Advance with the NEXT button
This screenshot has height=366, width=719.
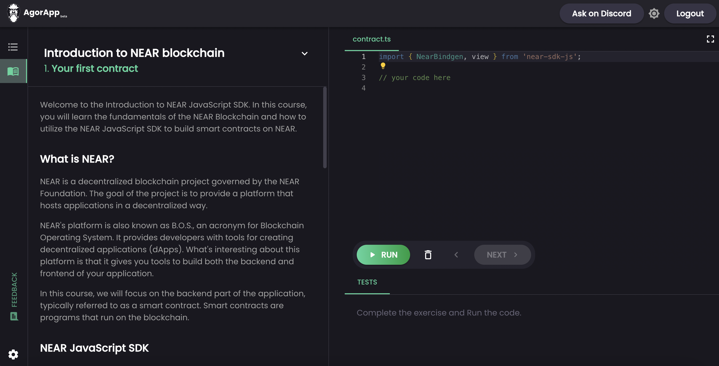tap(502, 254)
